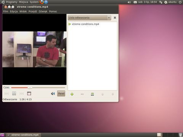Toggle the Panel sidebar button

pyautogui.click(x=61, y=94)
